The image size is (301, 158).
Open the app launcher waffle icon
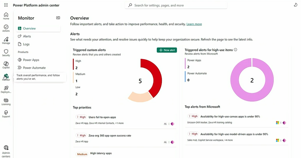pyautogui.click(x=6, y=5)
